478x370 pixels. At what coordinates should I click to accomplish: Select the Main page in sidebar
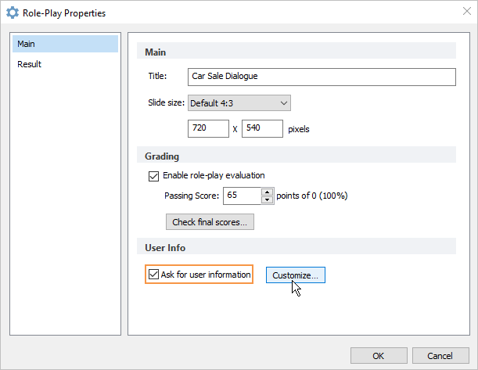click(66, 44)
